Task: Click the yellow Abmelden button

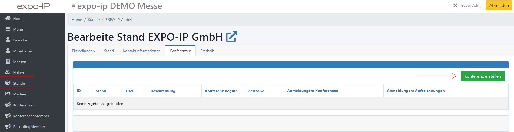Action: (x=499, y=5)
